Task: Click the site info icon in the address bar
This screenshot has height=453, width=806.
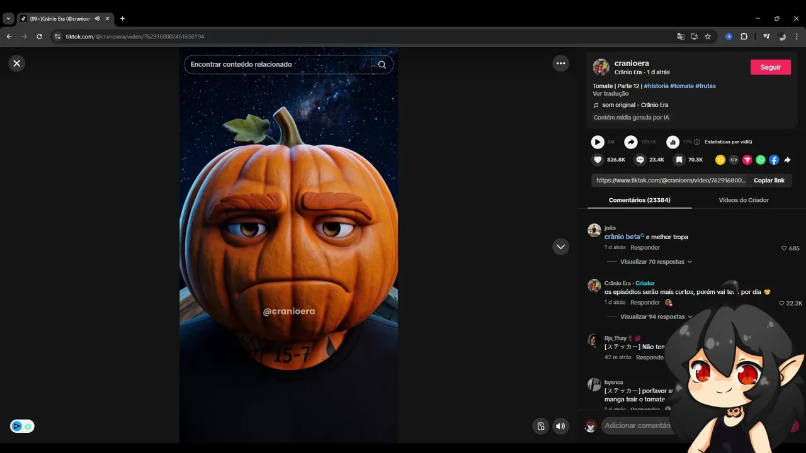Action: click(57, 36)
